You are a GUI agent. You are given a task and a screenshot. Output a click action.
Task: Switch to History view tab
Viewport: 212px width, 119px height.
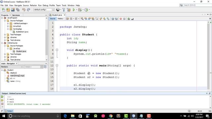coord(60,19)
